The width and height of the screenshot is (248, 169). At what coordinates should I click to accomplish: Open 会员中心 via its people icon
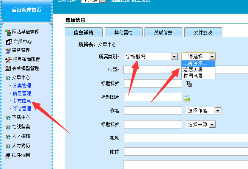pyautogui.click(x=8, y=41)
